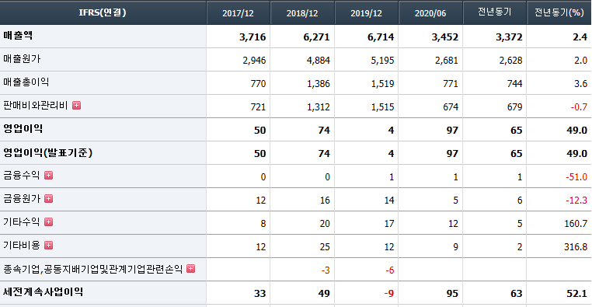Click the 매출액 value 6,271
This screenshot has width=592, height=307.
[316, 37]
